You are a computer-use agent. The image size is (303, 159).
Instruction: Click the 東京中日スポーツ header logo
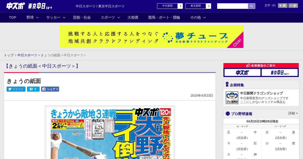40,6
